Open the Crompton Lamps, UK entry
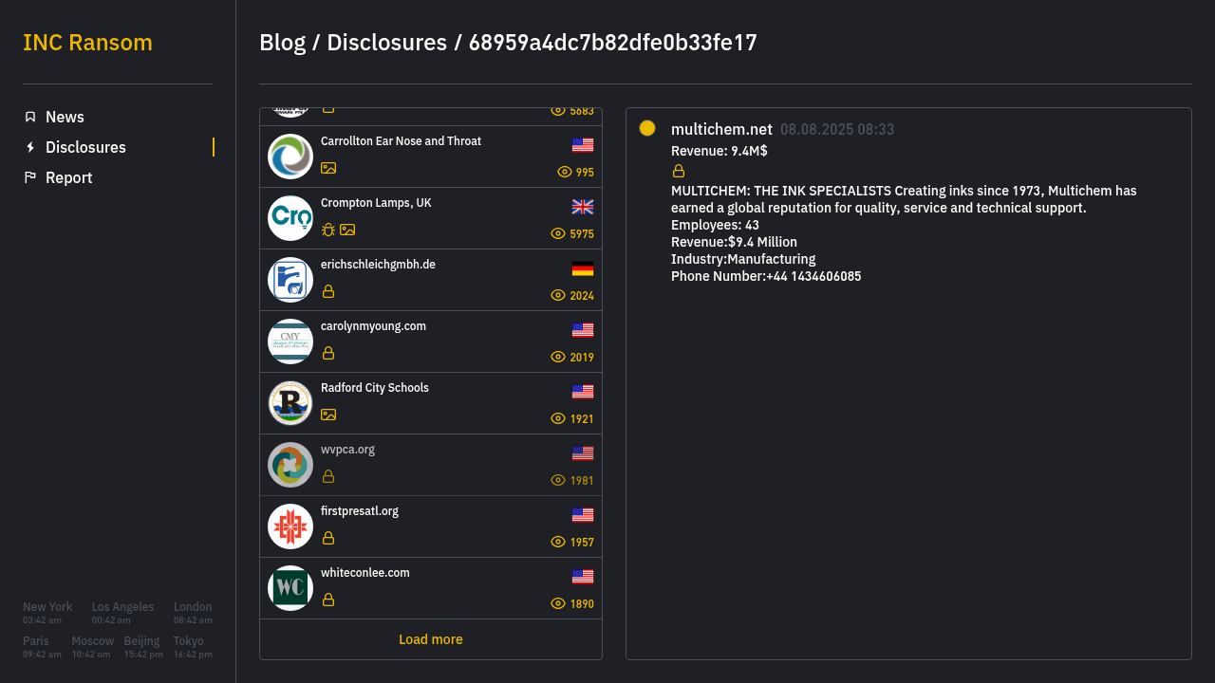The height and width of the screenshot is (683, 1215). click(431, 218)
